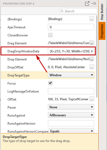
Task: Pop out the properties panel window
Action: (x=87, y=3)
